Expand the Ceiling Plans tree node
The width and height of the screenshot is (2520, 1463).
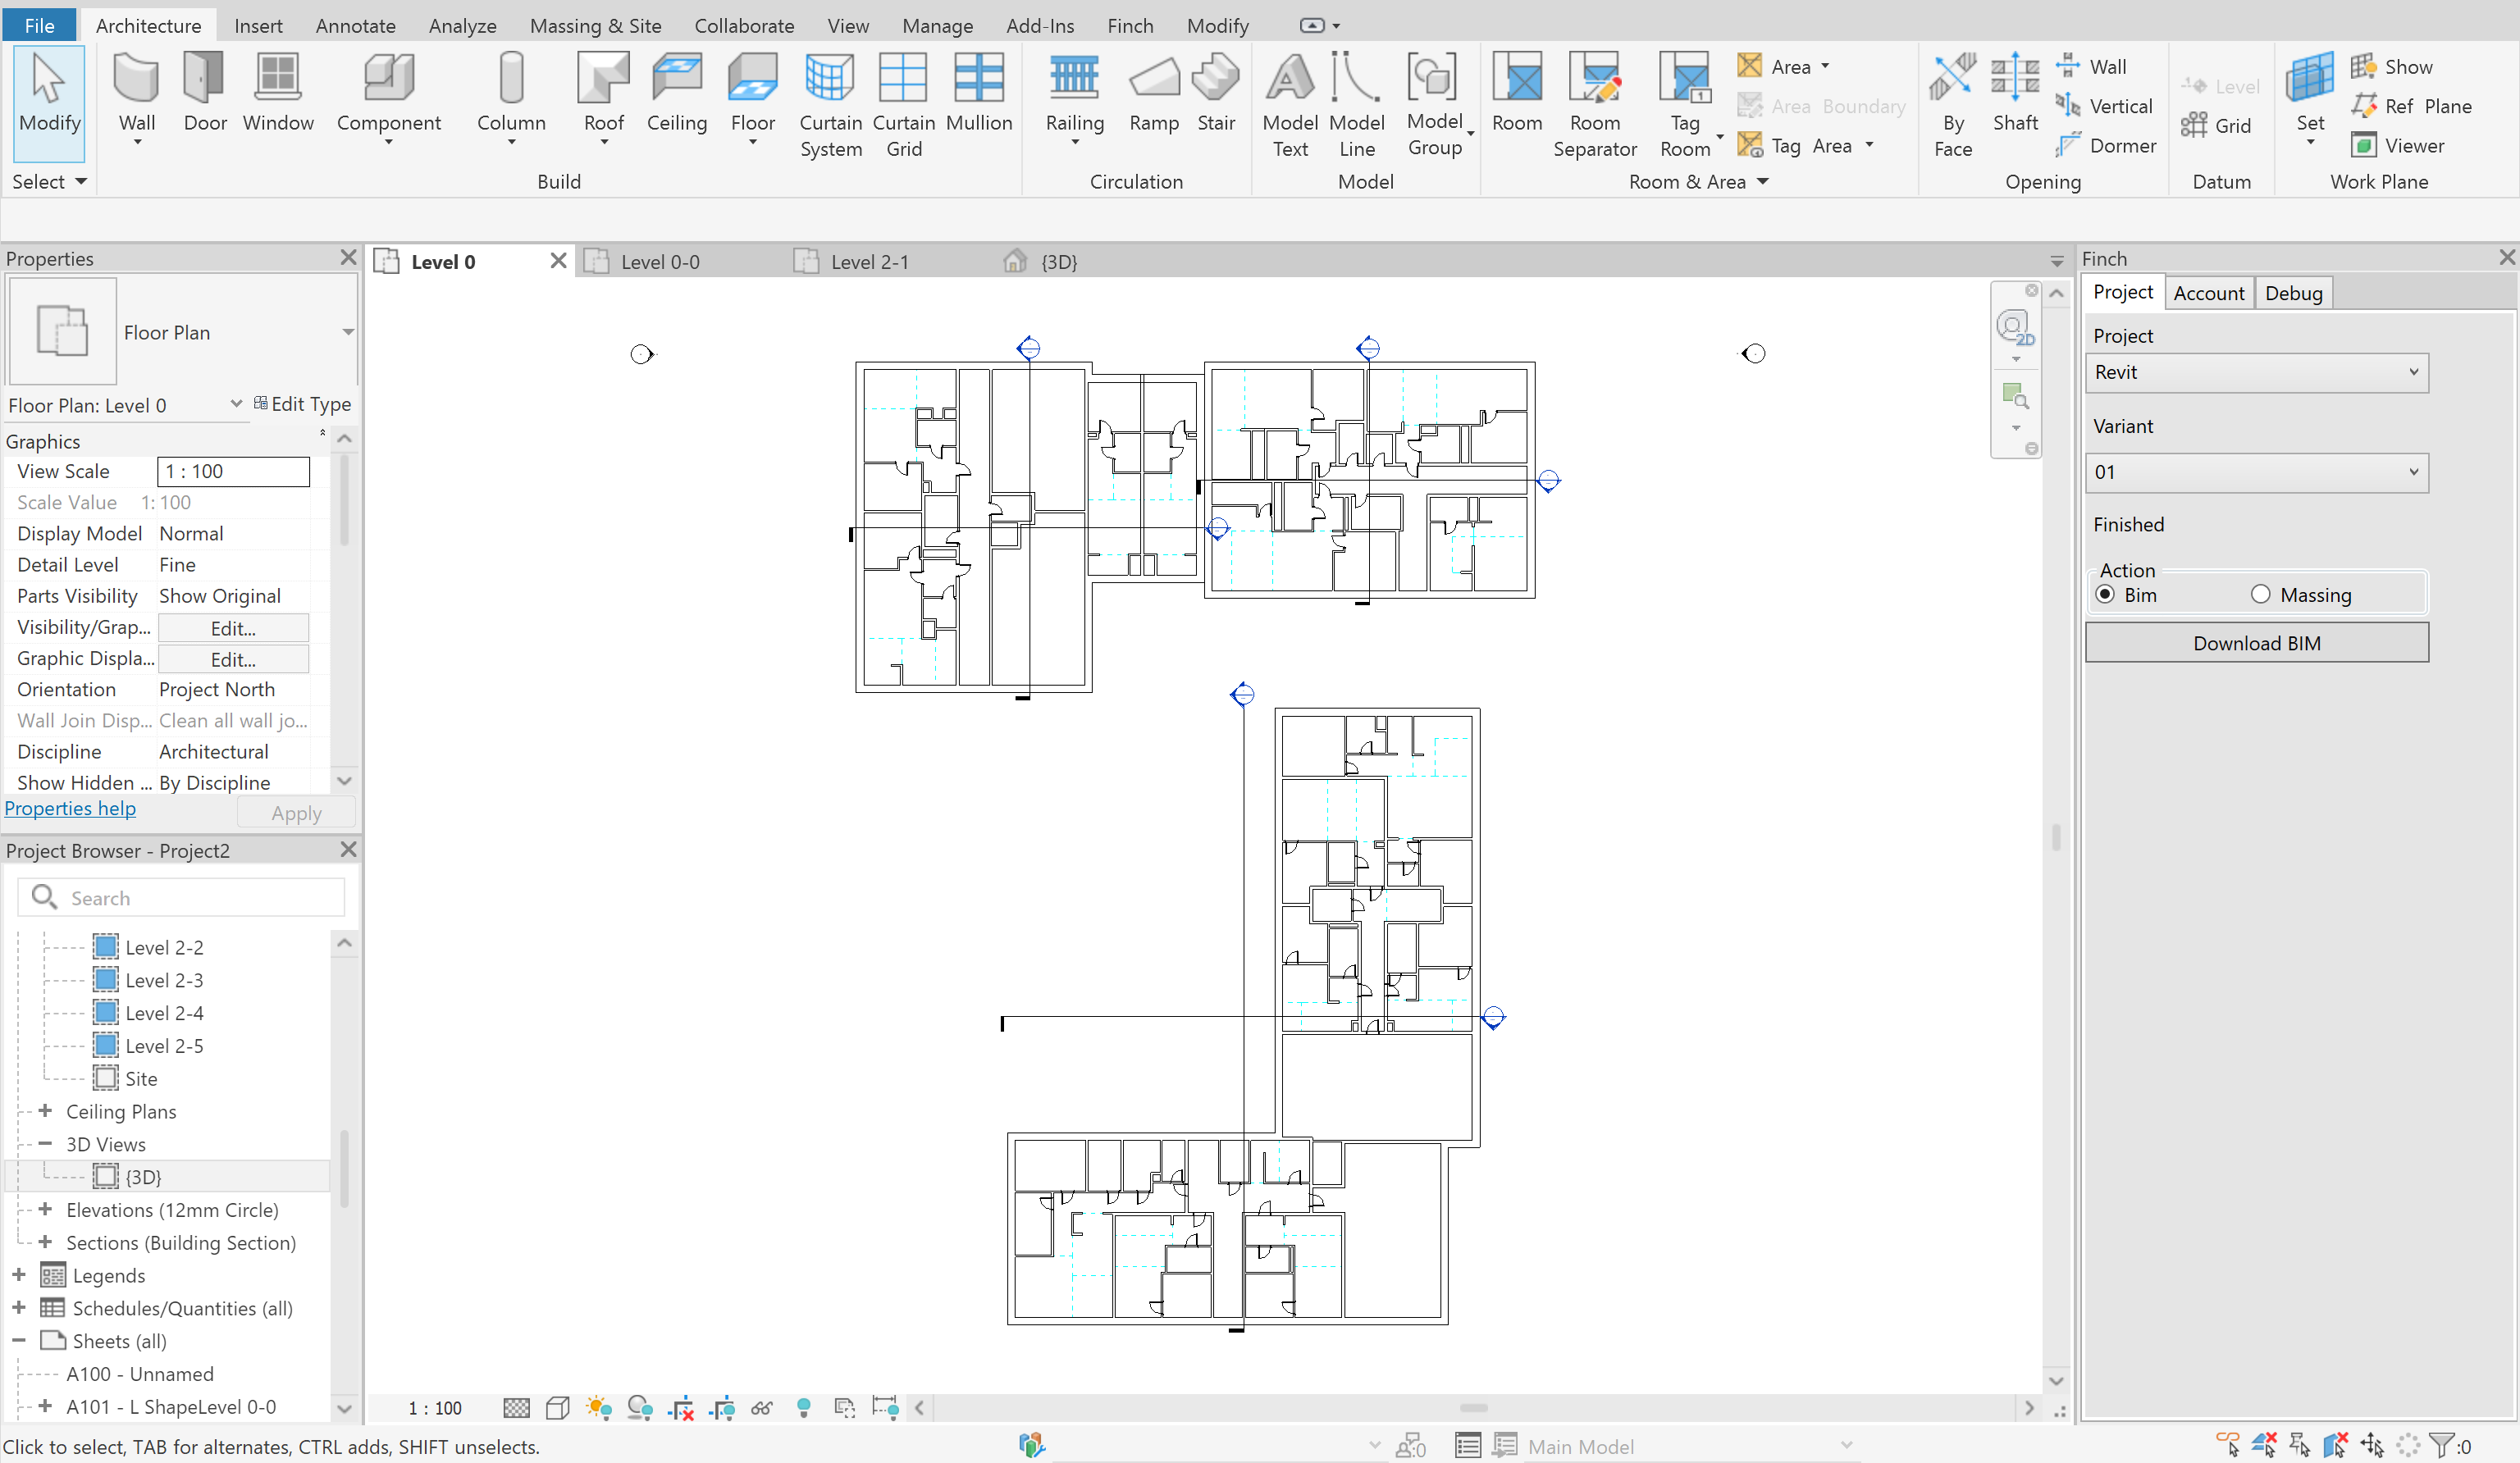point(45,1111)
